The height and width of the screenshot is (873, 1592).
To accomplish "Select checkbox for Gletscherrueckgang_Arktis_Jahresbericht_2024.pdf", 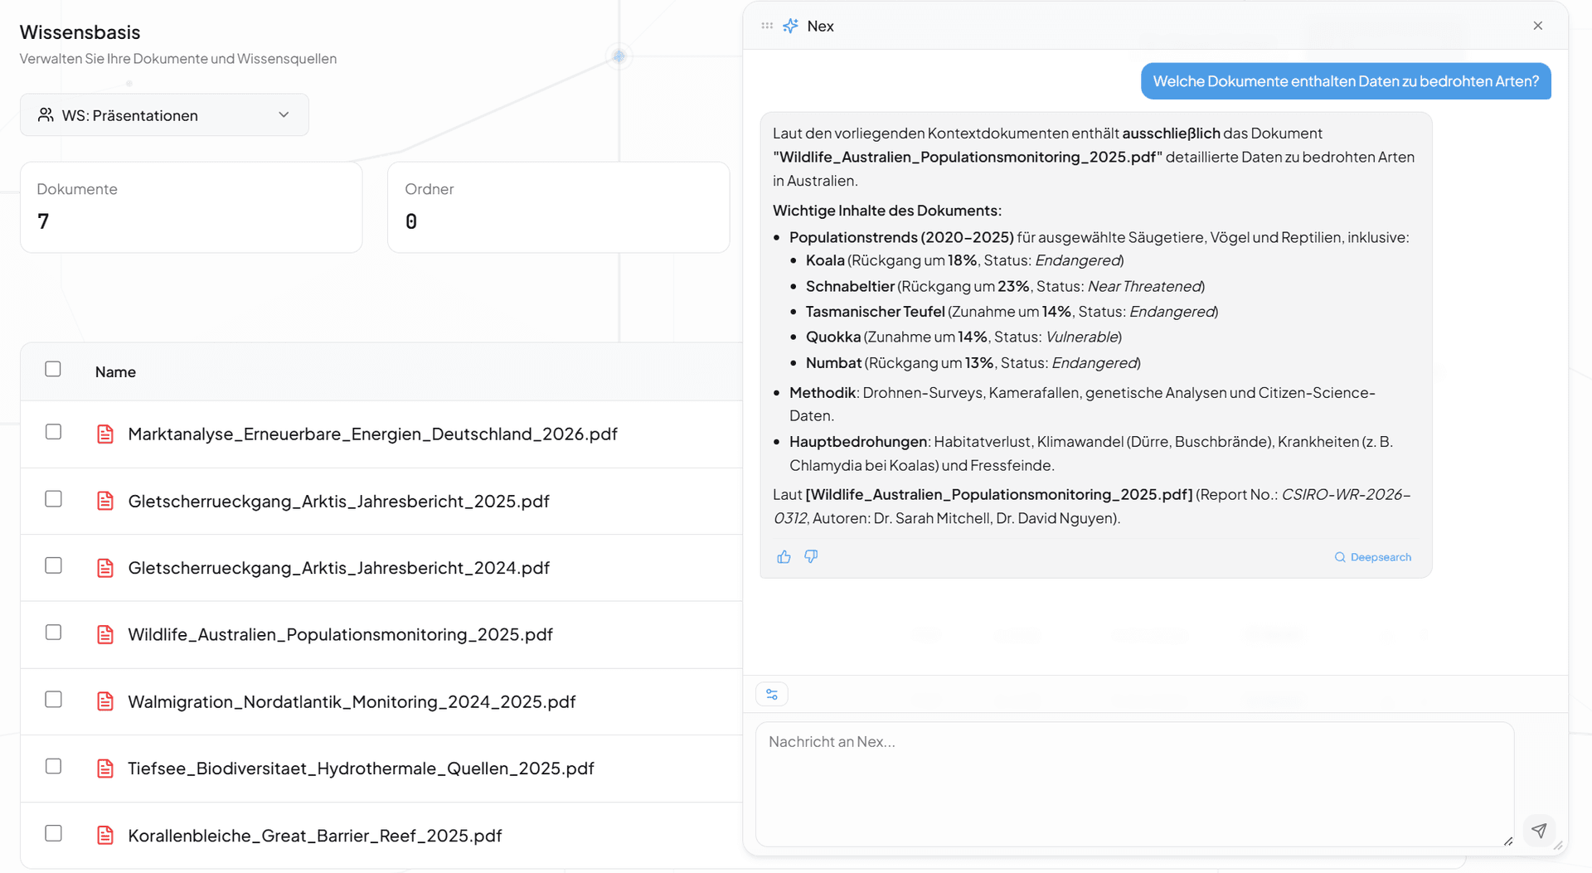I will [53, 565].
